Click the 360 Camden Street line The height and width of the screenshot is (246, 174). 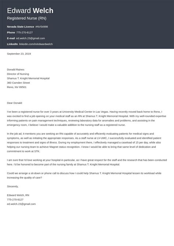[x=18, y=83]
